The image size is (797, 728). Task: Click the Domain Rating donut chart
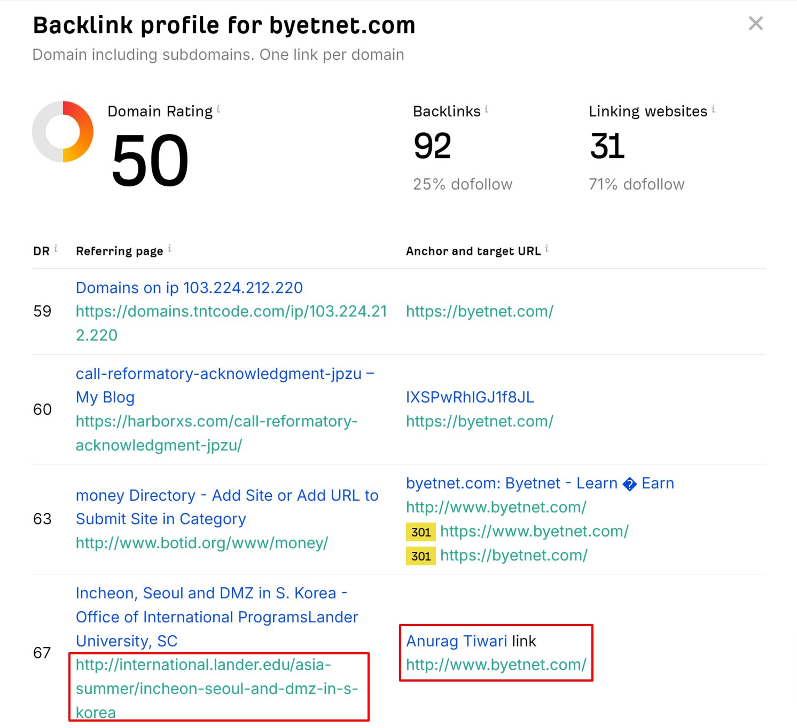pos(63,131)
